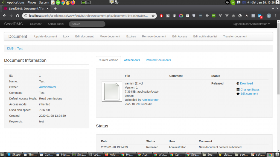Click Update document in the document toolbar
Viewport: 280px width, 157px height.
pos(45,37)
